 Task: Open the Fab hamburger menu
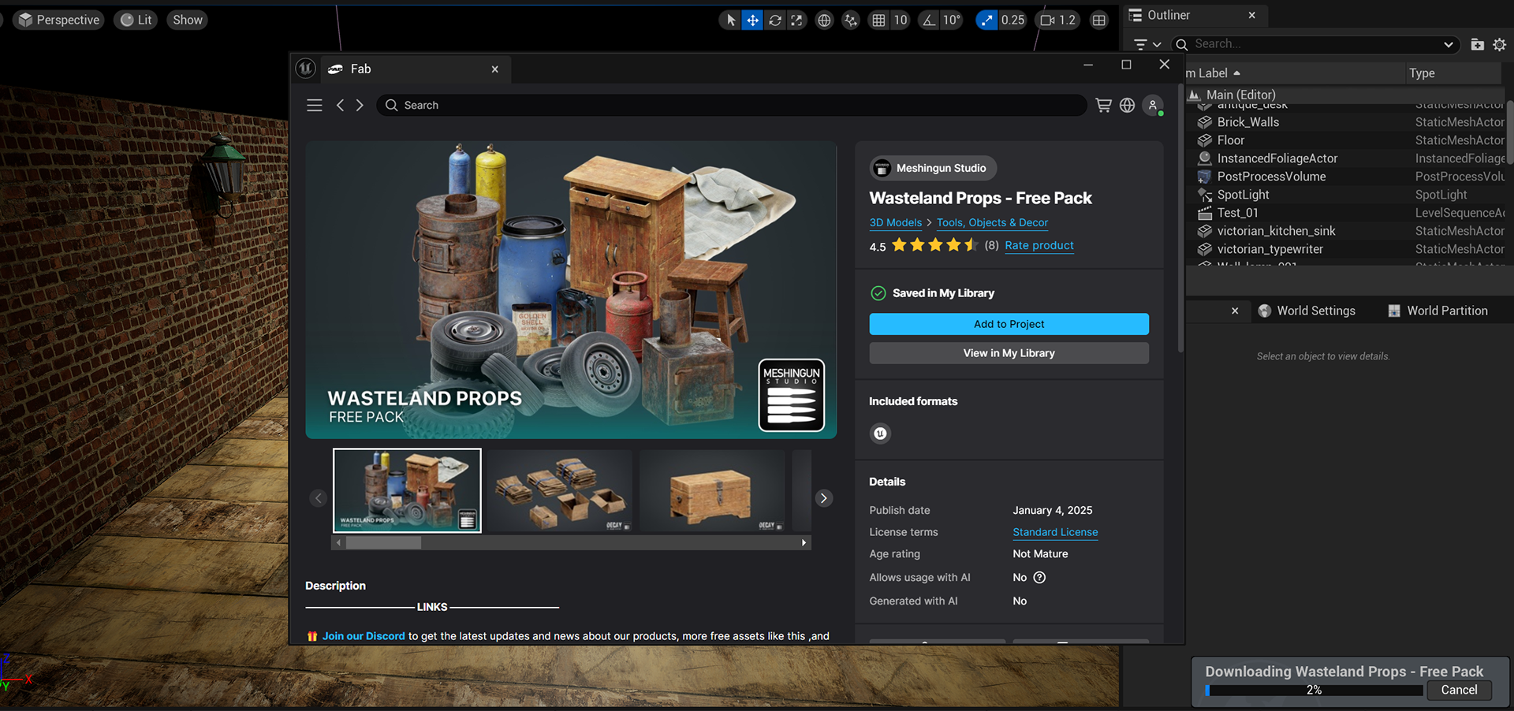click(x=315, y=105)
